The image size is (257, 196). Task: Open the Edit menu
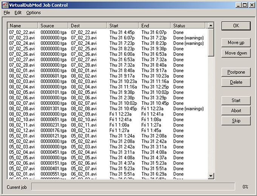[x=18, y=12]
